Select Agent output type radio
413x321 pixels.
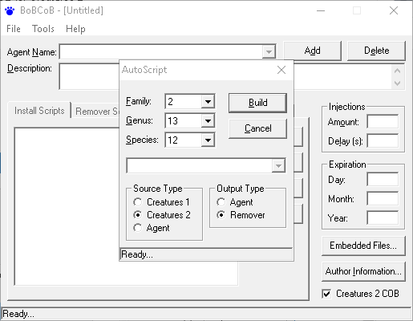pos(235,202)
